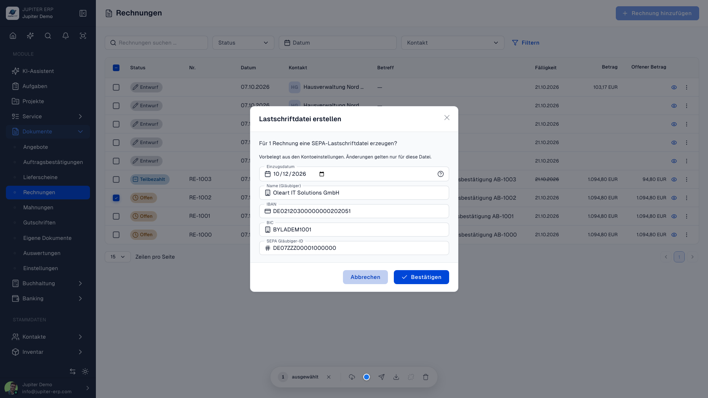Uncheck the RE-1002 row checkbox
Viewport: 708px width, 398px height.
pyautogui.click(x=116, y=198)
